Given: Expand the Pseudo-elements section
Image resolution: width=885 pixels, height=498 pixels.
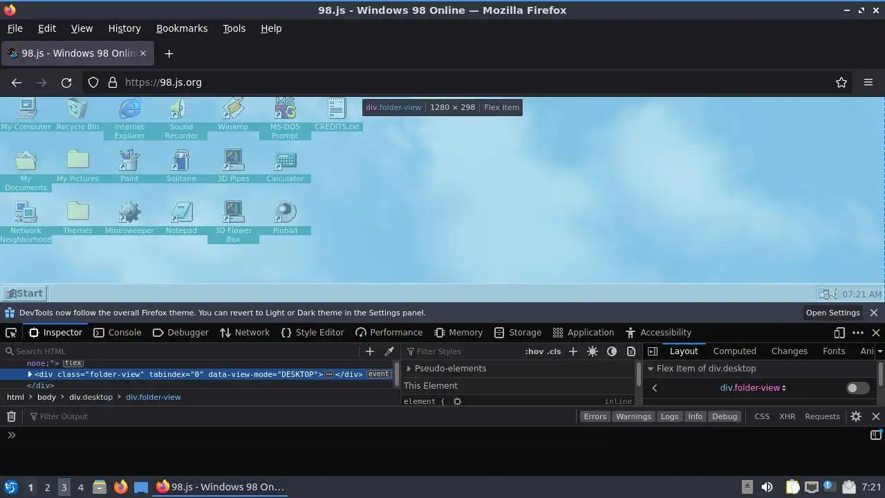Looking at the screenshot, I should (409, 369).
